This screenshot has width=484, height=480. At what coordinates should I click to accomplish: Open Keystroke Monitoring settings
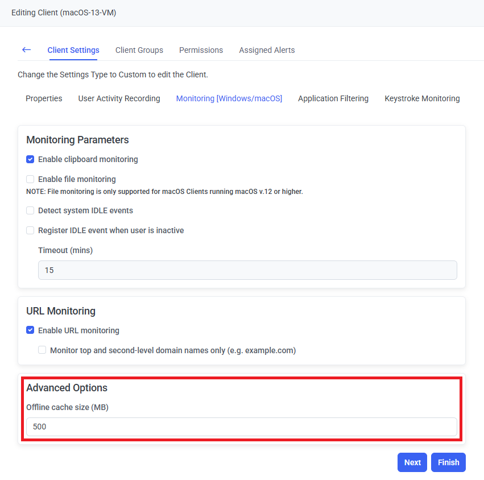click(x=422, y=98)
